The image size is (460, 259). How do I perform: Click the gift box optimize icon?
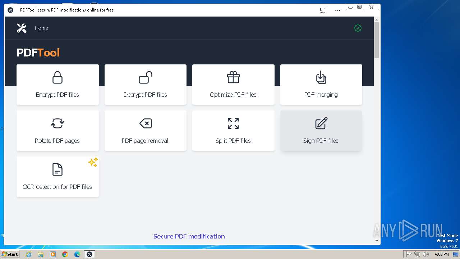pos(233,77)
